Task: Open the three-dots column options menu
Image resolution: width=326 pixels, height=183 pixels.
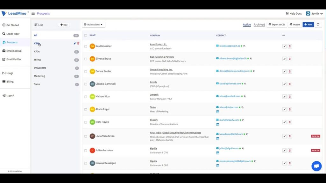Action: (283, 35)
